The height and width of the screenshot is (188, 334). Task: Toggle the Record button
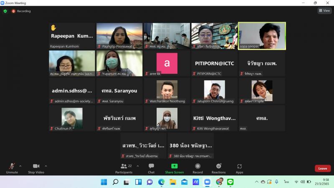coord(197,168)
